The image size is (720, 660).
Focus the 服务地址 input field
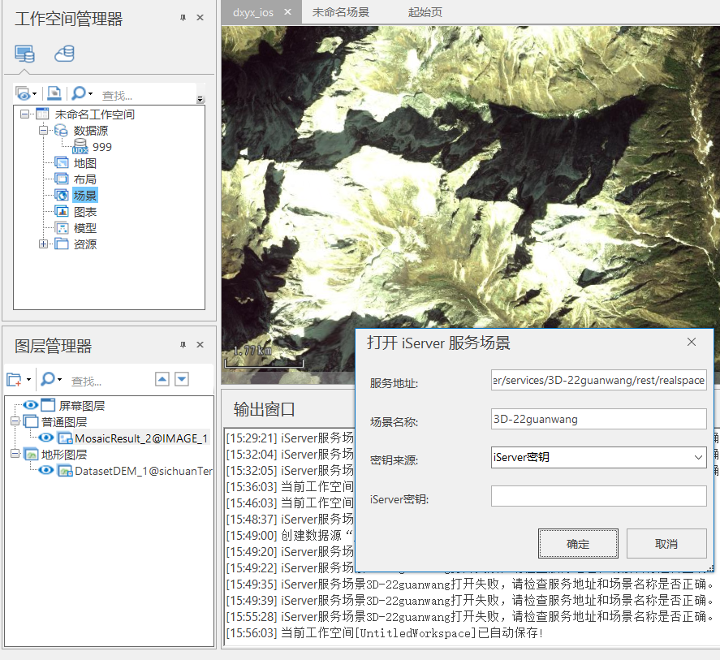point(599,380)
